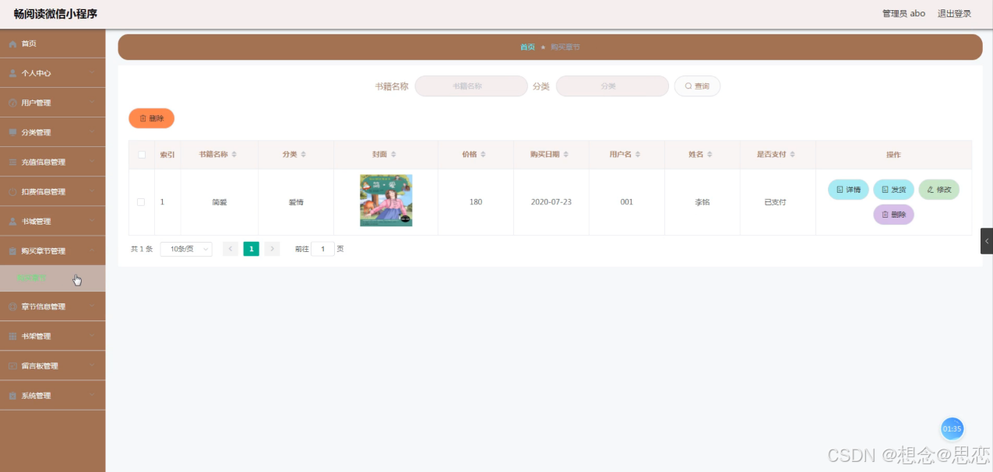Expand 扣费信息管理 using its chevron arrow
The height and width of the screenshot is (472, 993).
(92, 191)
